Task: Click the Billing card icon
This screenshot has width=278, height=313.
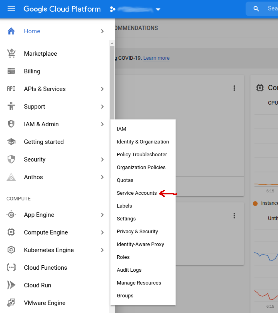Action: tap(11, 71)
